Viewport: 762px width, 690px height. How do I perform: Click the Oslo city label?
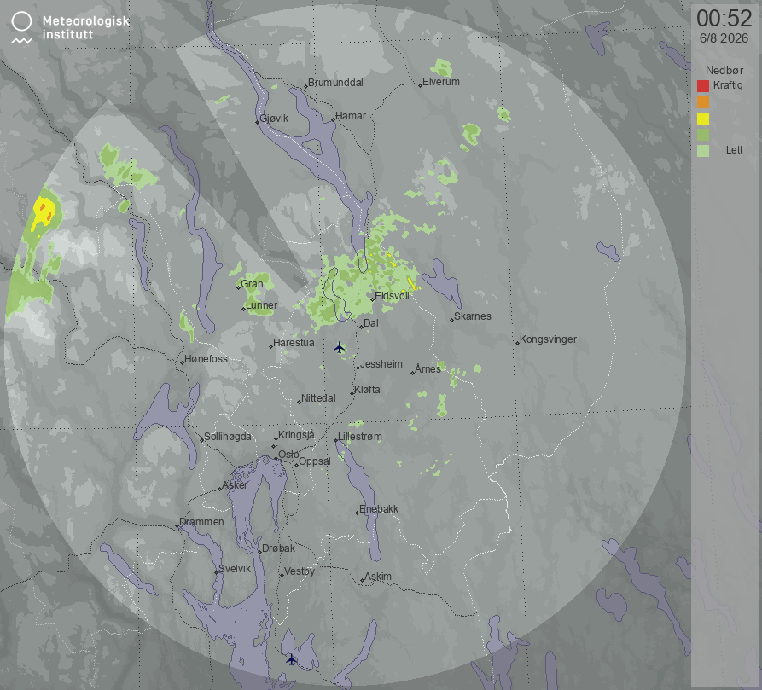pyautogui.click(x=288, y=455)
